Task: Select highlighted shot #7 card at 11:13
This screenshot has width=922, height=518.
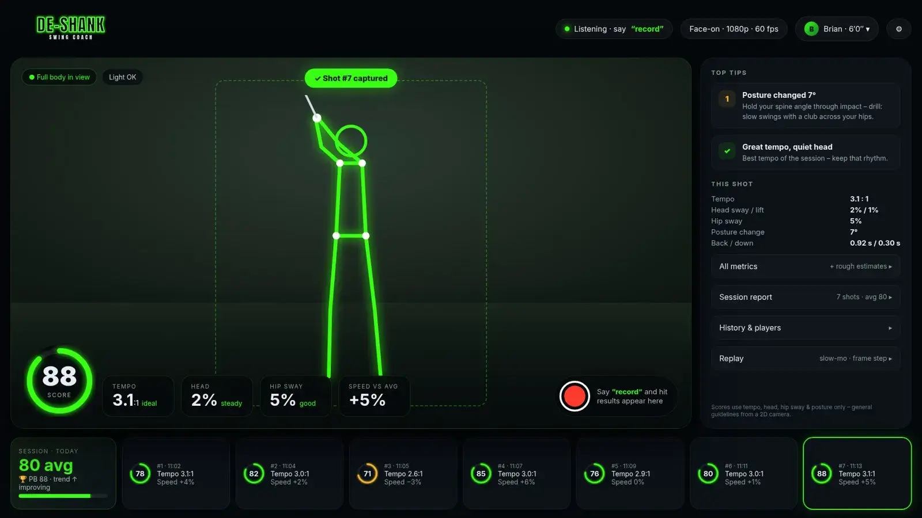Action: [857, 474]
